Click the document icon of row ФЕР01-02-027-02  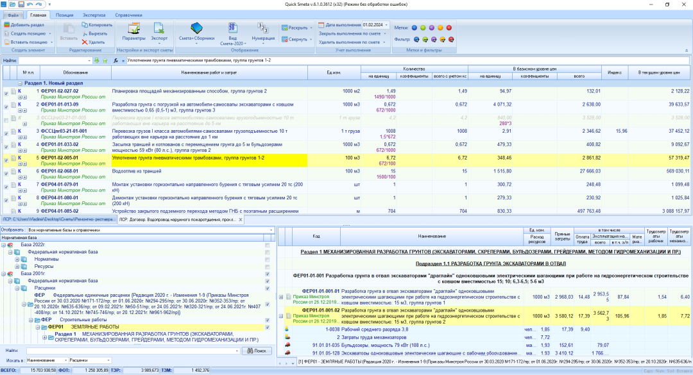(x=13, y=92)
